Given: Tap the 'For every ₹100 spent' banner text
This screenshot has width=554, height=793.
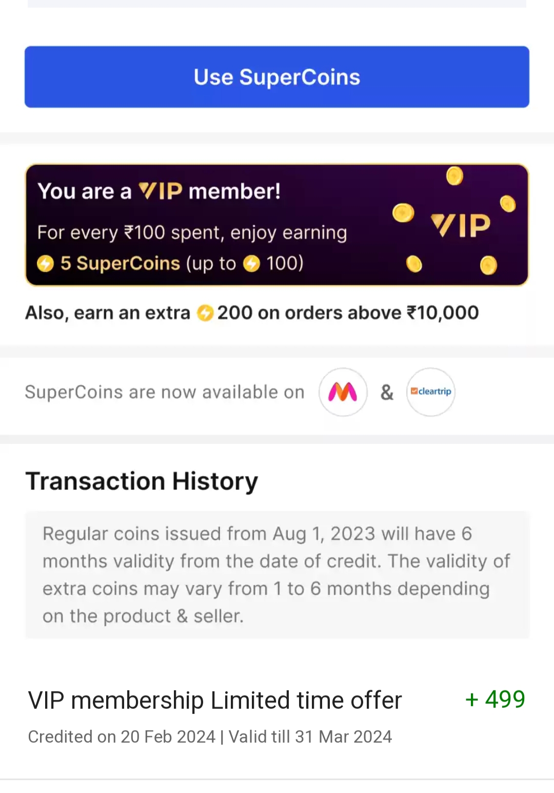Looking at the screenshot, I should click(x=192, y=233).
